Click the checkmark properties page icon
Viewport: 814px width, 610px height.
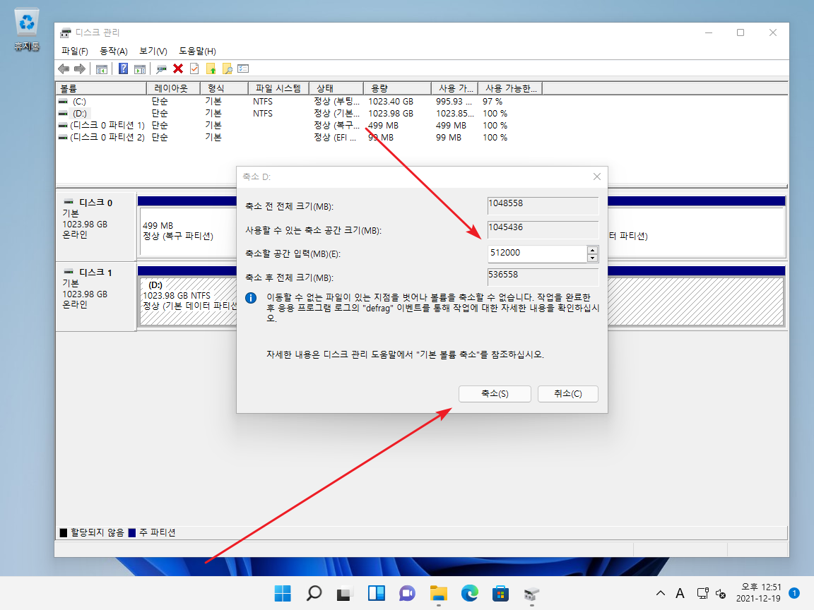pos(195,68)
